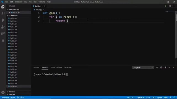177x99 pixels.
Task: Open the Test flask view
Action: point(3,40)
